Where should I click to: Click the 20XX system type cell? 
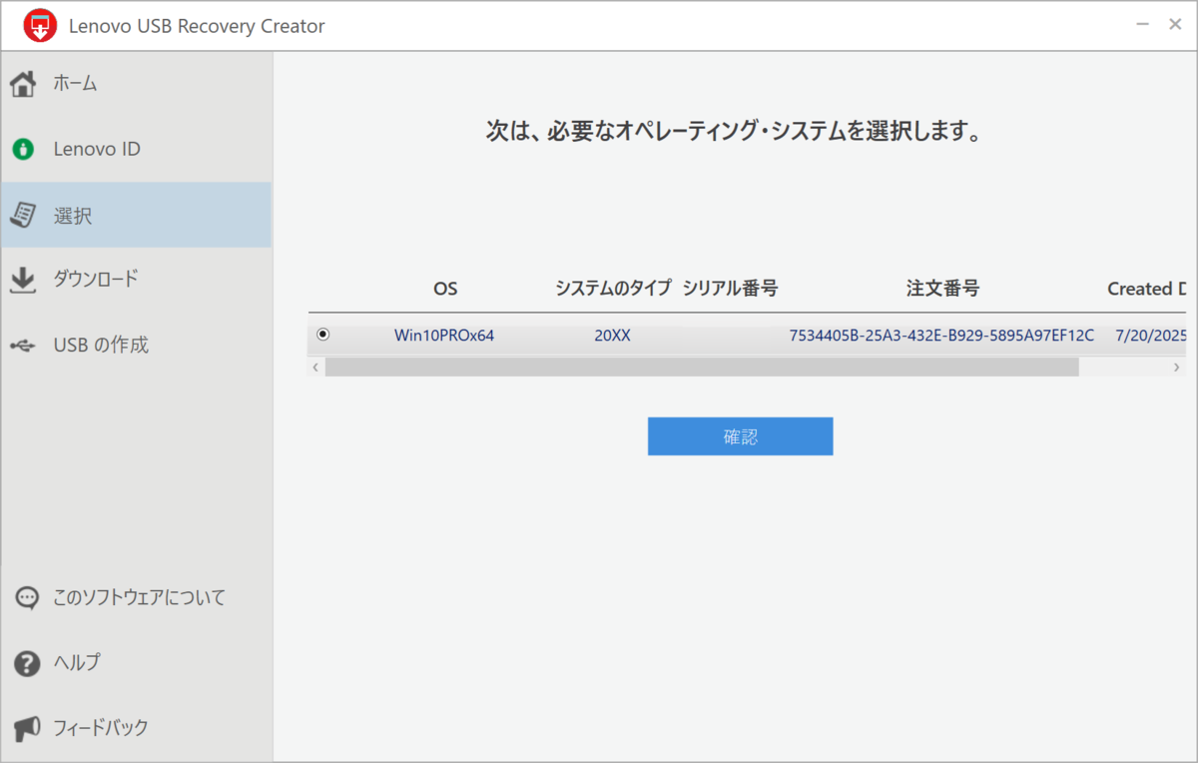pyautogui.click(x=612, y=336)
